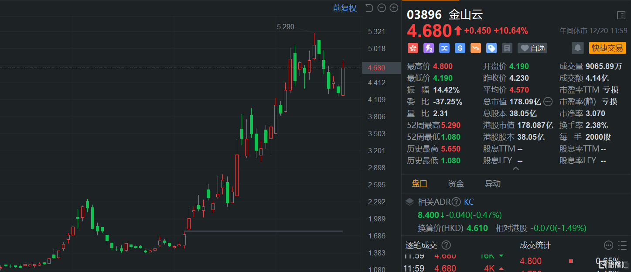Zoom out on the chart with minus icon
The height and width of the screenshot is (272, 631).
click(381, 7)
